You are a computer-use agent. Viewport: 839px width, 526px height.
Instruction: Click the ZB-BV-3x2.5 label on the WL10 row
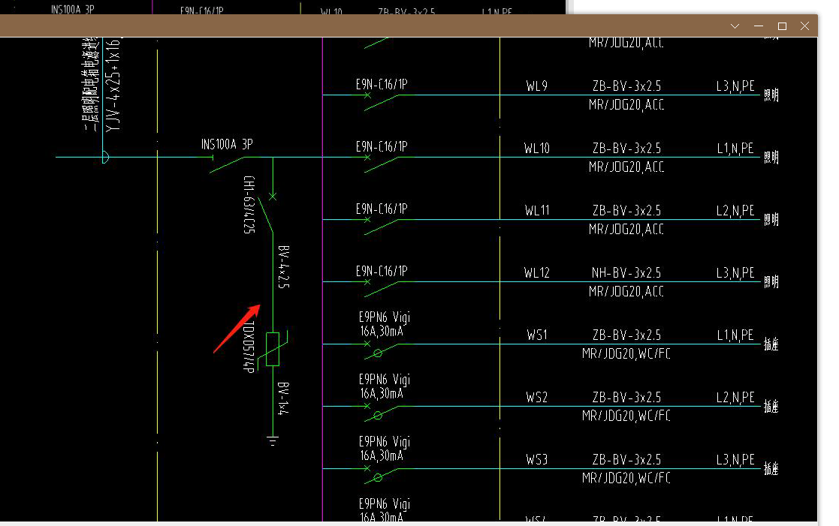pos(626,148)
